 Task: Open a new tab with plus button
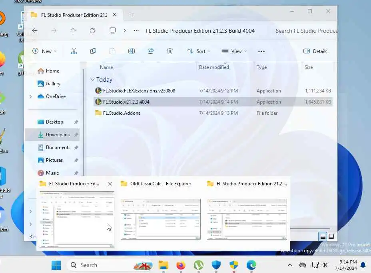pyautogui.click(x=132, y=15)
